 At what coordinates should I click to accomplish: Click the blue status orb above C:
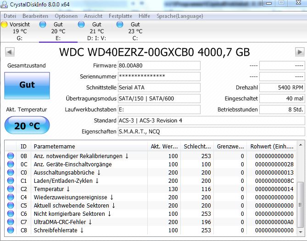click(120, 24)
